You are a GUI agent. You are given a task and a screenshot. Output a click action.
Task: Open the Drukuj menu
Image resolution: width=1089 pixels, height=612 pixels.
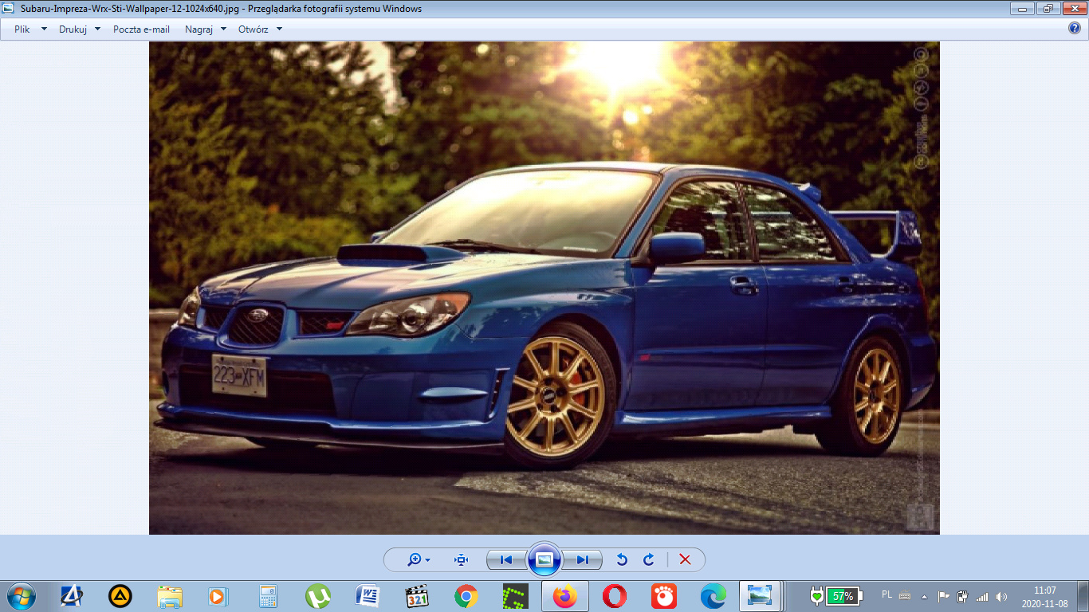pyautogui.click(x=73, y=29)
